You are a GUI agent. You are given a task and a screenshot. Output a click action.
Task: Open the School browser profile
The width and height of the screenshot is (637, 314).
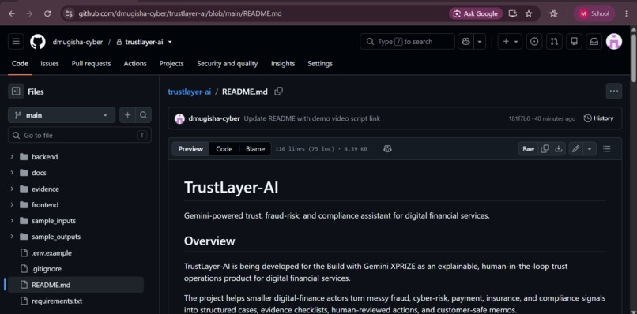click(x=594, y=13)
